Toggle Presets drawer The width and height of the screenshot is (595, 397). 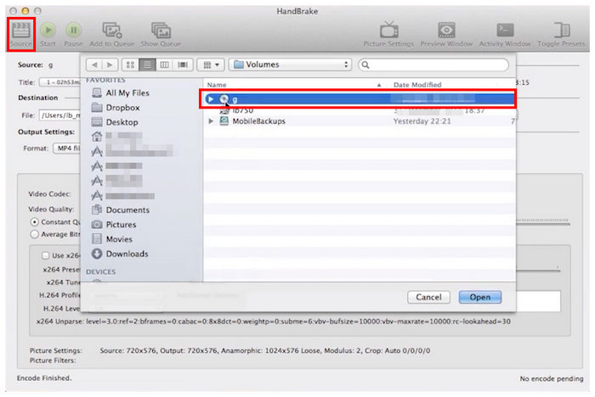[x=561, y=33]
